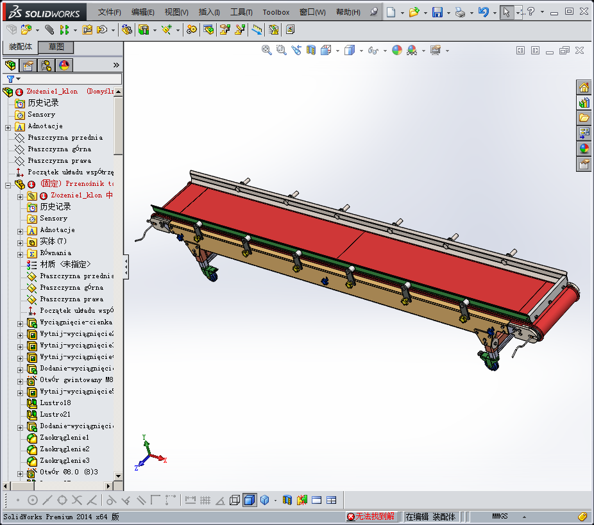594x525 pixels.
Task: Switch to the 草图 tab
Action: [56, 47]
